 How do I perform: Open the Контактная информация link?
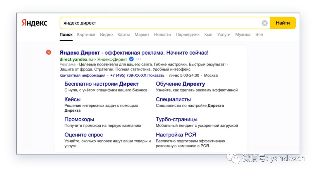point(82,75)
